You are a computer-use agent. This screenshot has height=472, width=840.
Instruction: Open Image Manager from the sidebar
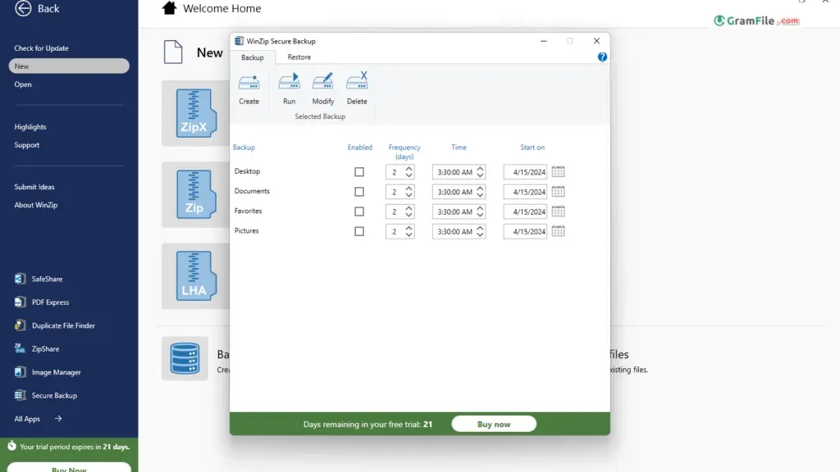pos(48,372)
